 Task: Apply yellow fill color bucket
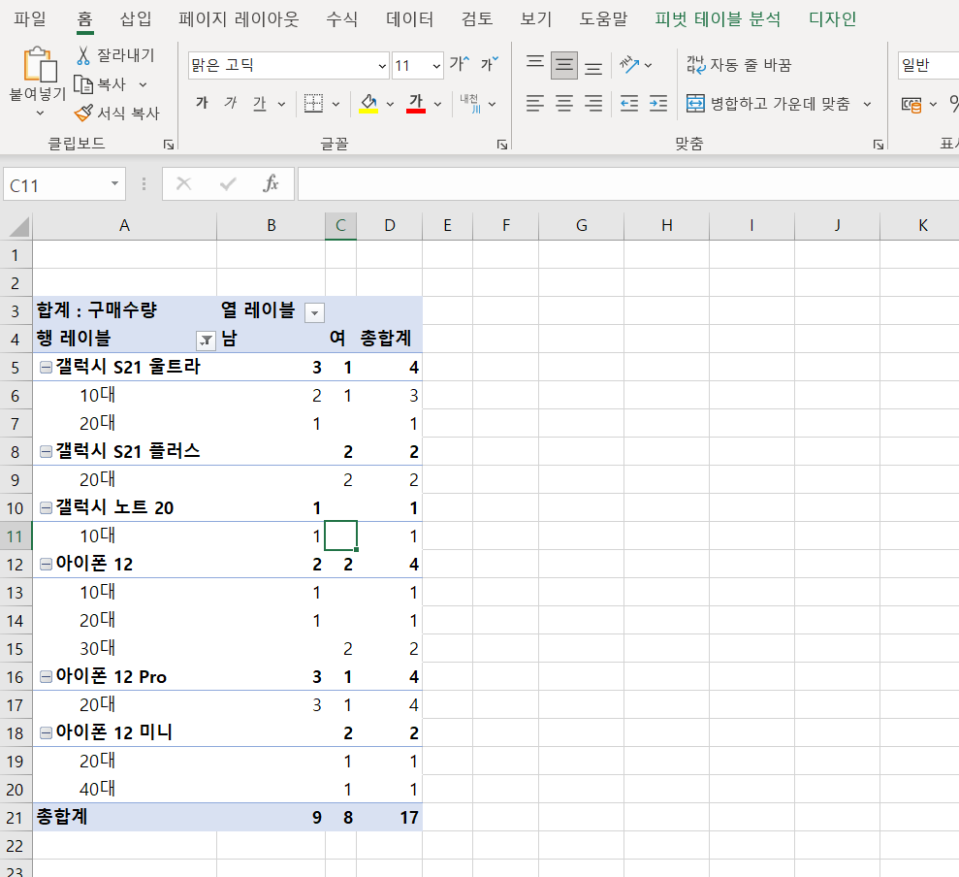(368, 104)
